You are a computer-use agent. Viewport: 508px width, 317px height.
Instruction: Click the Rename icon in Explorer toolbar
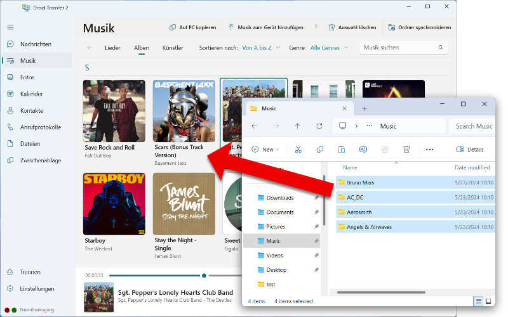coord(363,150)
